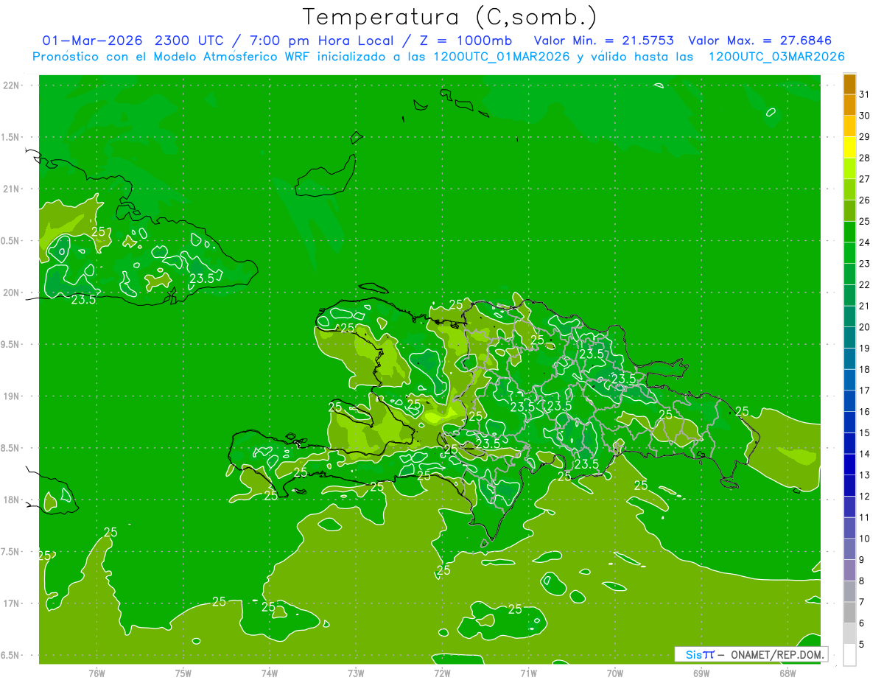Click the "17N" latitude axis label
Image resolution: width=884 pixels, height=683 pixels.
pyautogui.click(x=10, y=603)
